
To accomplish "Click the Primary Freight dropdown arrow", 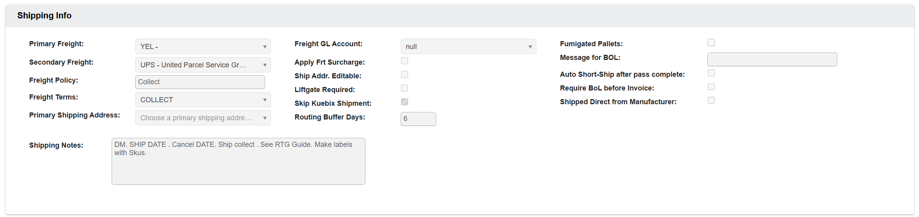I will pyautogui.click(x=265, y=47).
